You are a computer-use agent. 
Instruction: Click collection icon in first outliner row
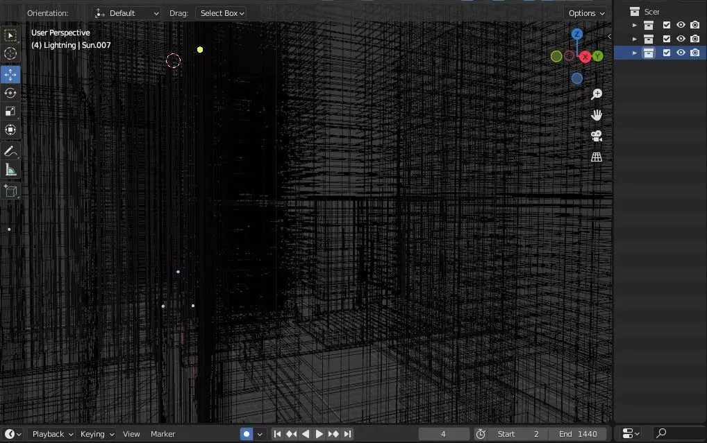coord(649,25)
